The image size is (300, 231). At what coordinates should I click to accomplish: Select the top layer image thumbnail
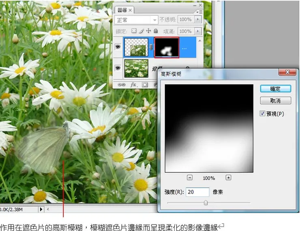point(136,47)
